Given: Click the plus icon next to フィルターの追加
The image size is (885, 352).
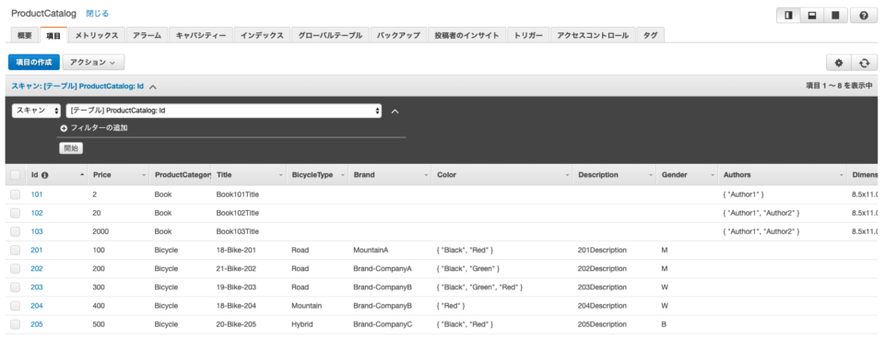Looking at the screenshot, I should coord(64,128).
